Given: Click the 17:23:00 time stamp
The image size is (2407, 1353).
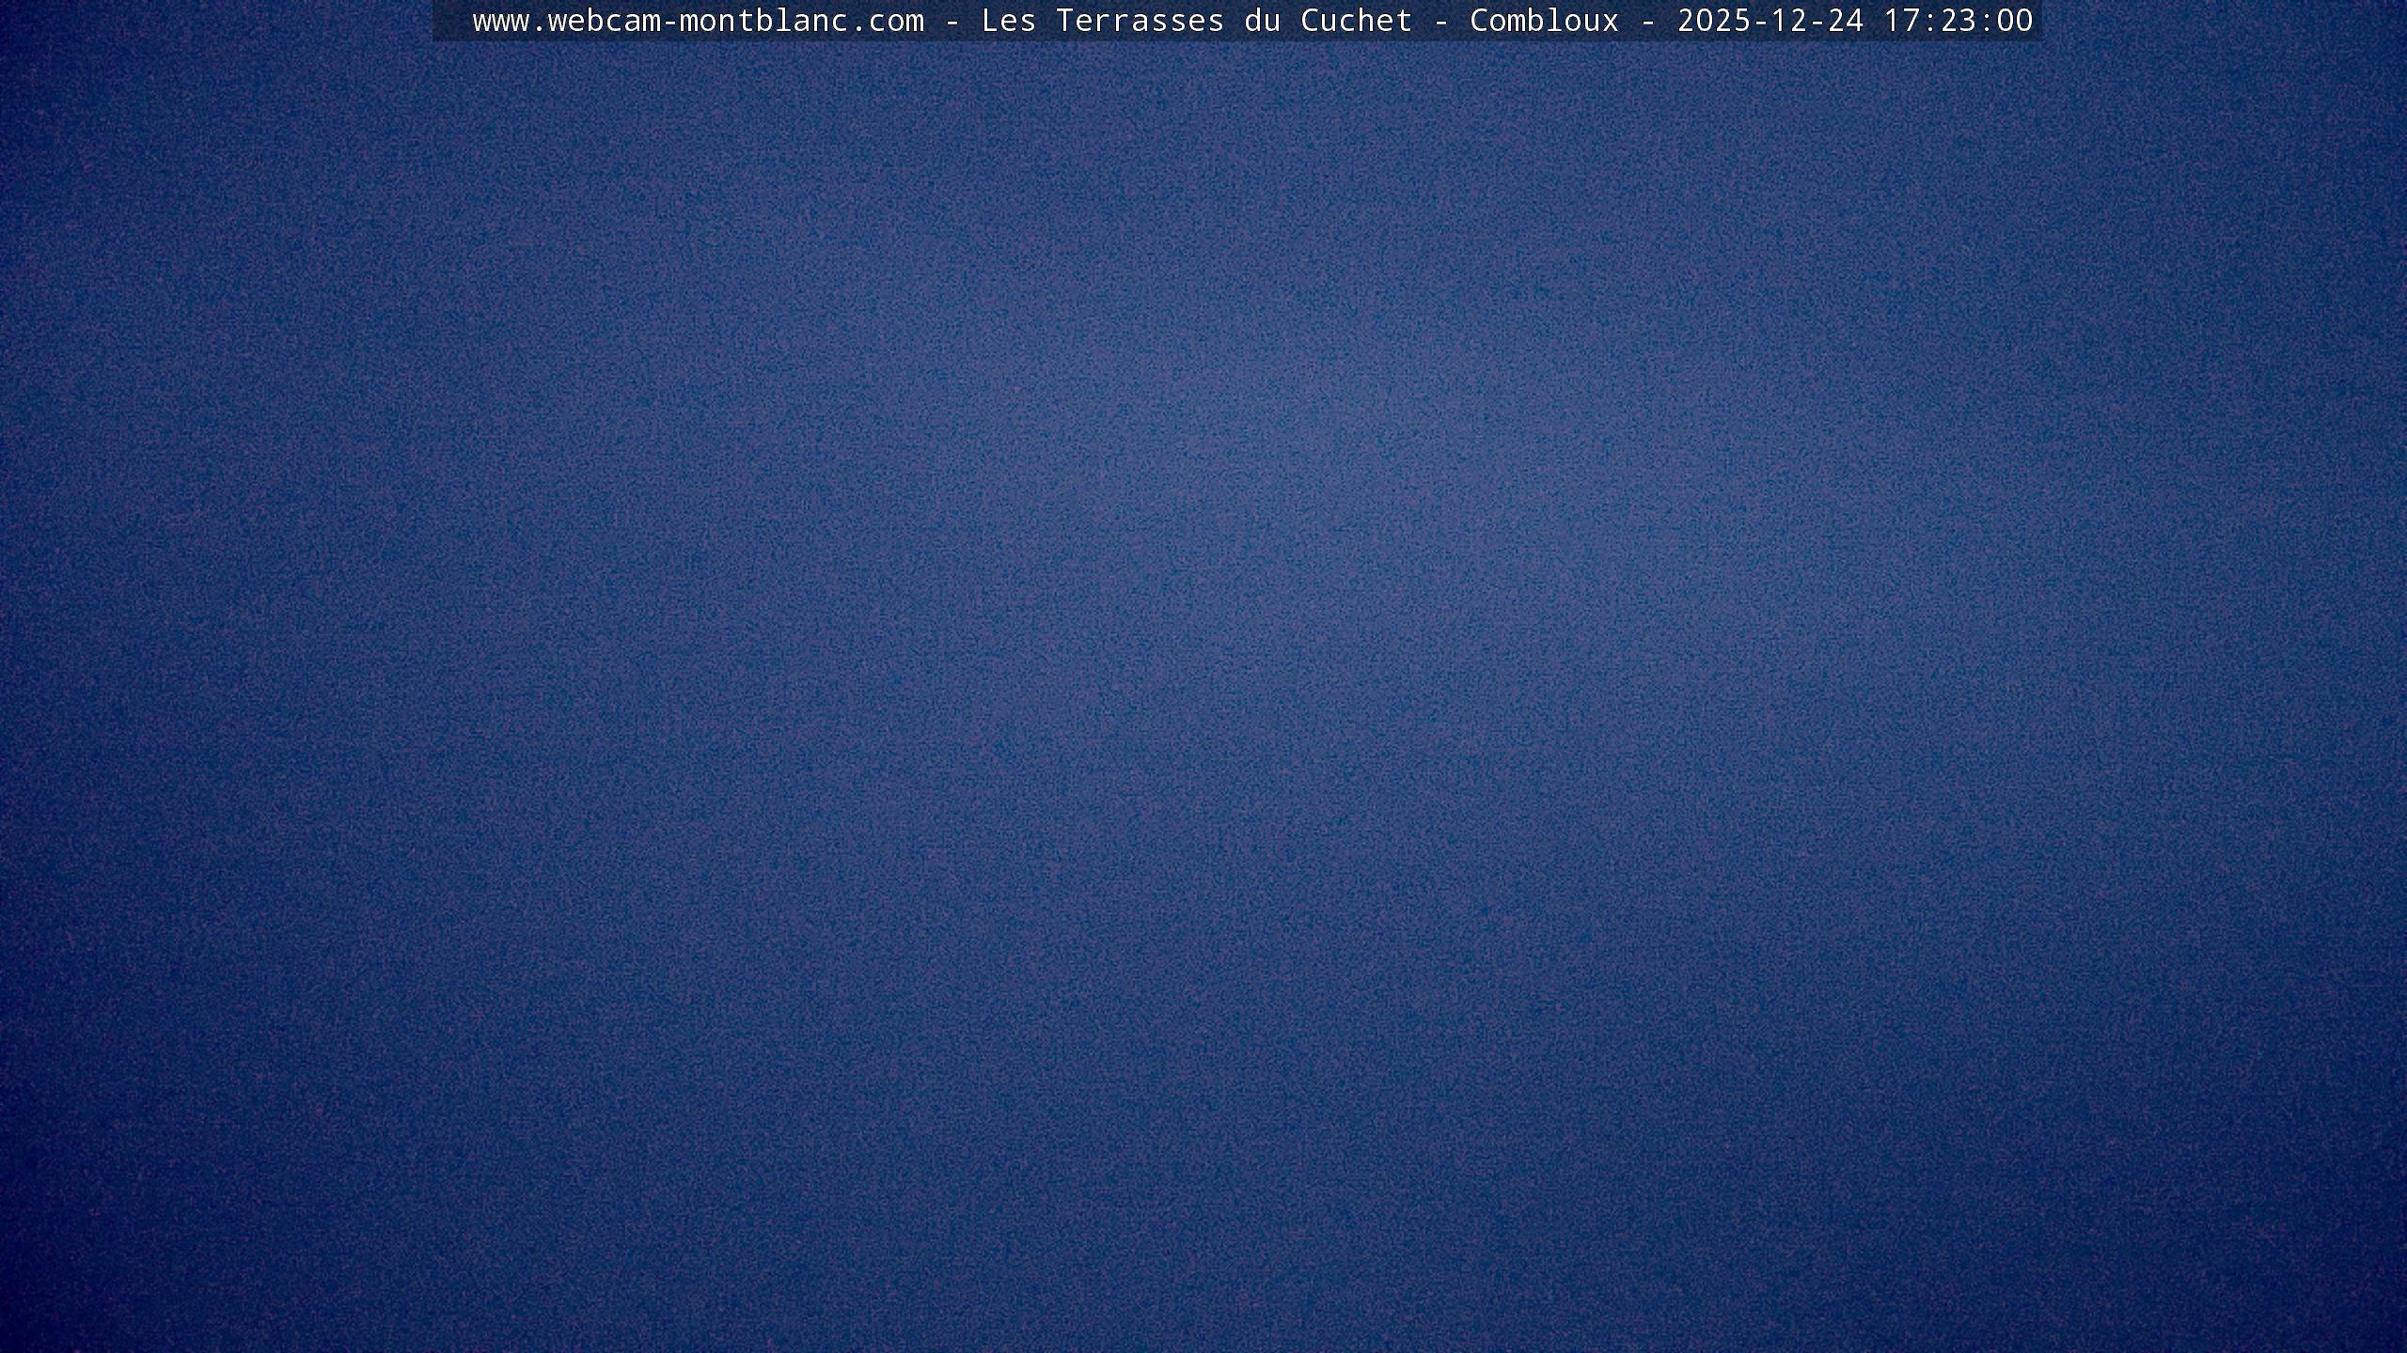Looking at the screenshot, I should click(1959, 21).
